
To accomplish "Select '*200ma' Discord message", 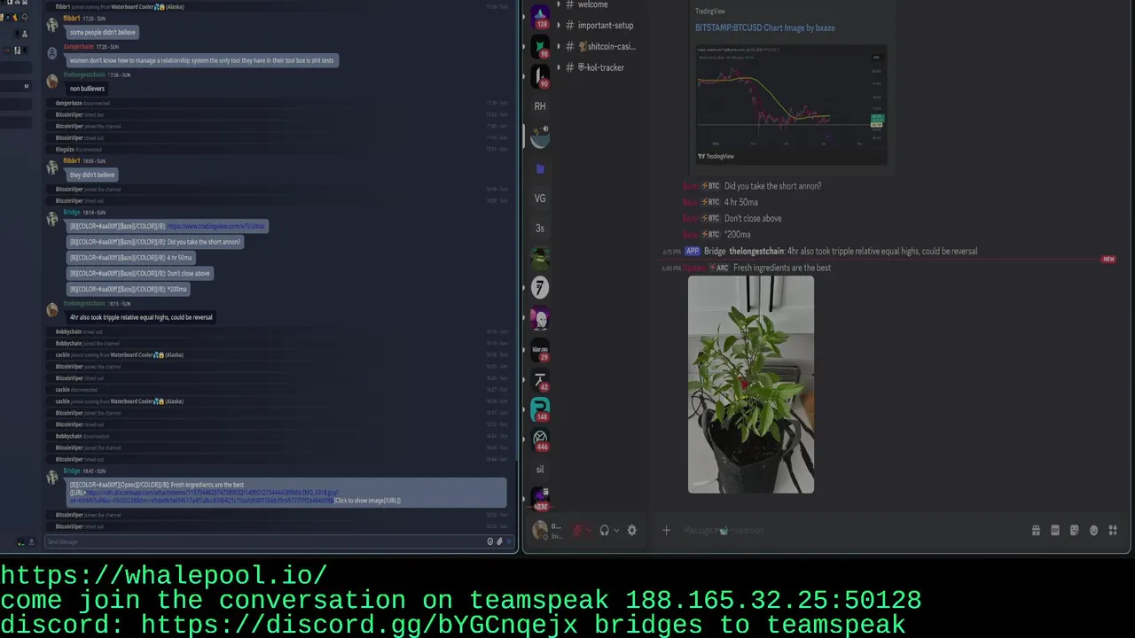I will pyautogui.click(x=738, y=234).
